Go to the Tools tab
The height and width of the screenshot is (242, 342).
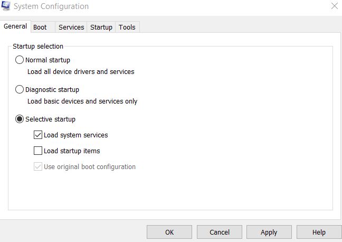(x=127, y=27)
